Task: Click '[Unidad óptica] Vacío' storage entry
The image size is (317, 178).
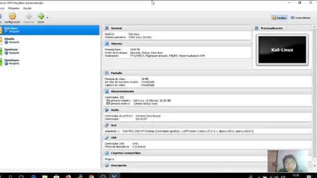Action: click(x=145, y=103)
